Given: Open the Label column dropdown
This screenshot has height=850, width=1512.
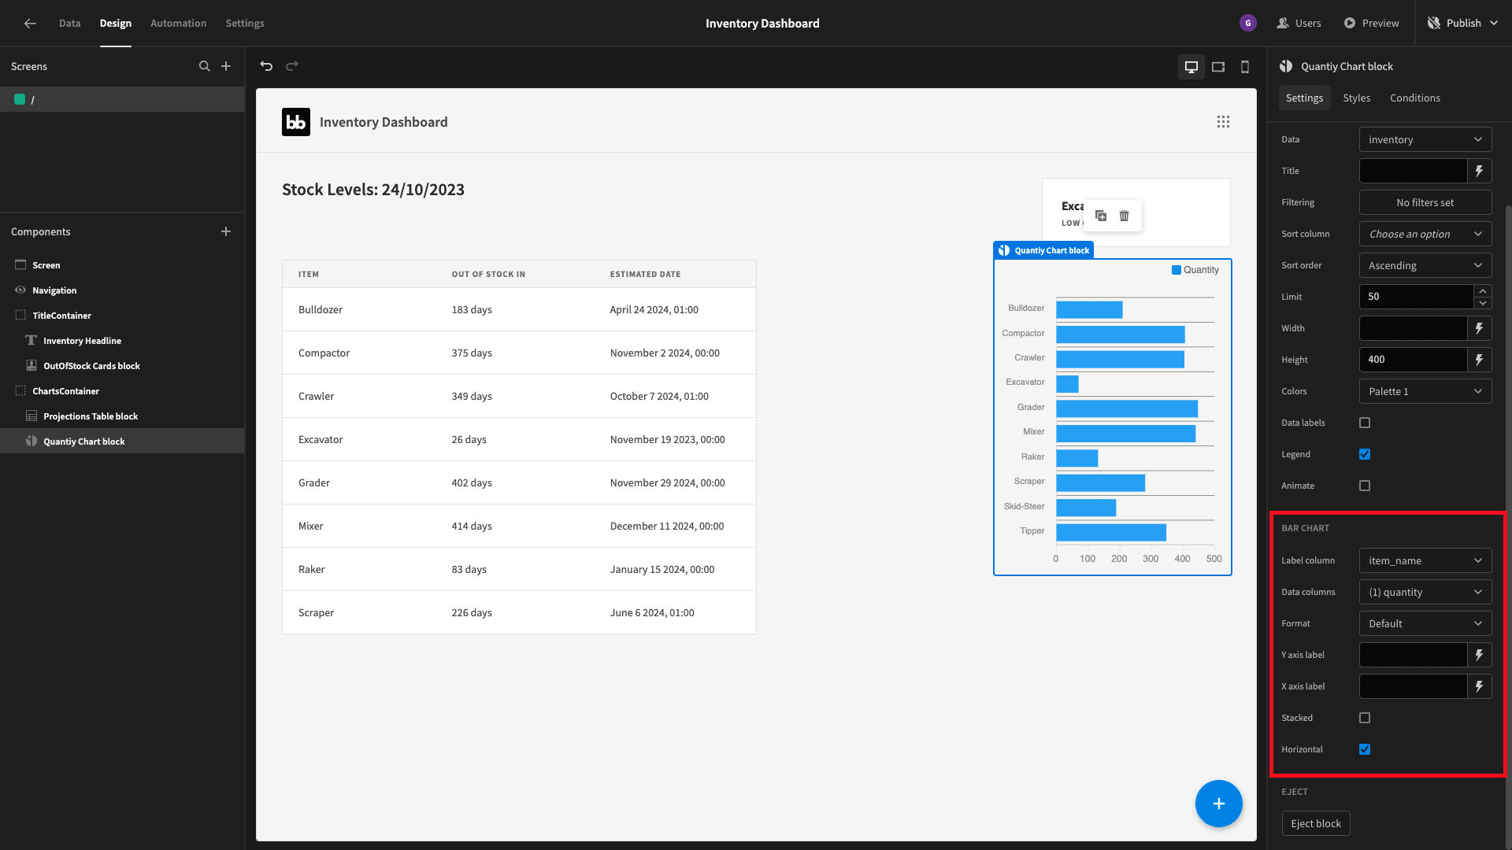Looking at the screenshot, I should 1425,560.
